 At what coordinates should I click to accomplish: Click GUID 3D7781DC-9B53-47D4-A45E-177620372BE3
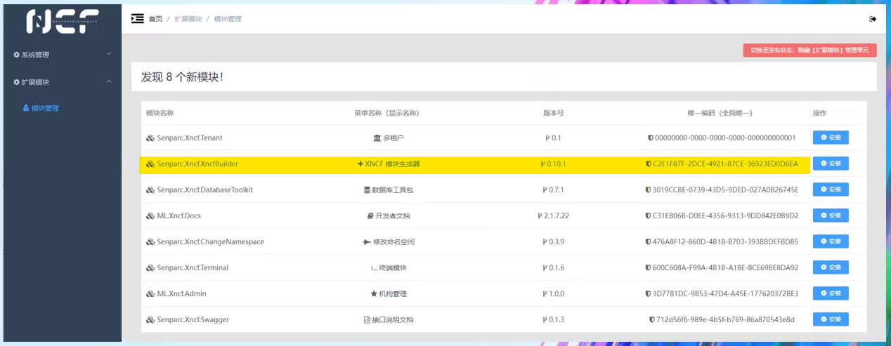pyautogui.click(x=726, y=294)
